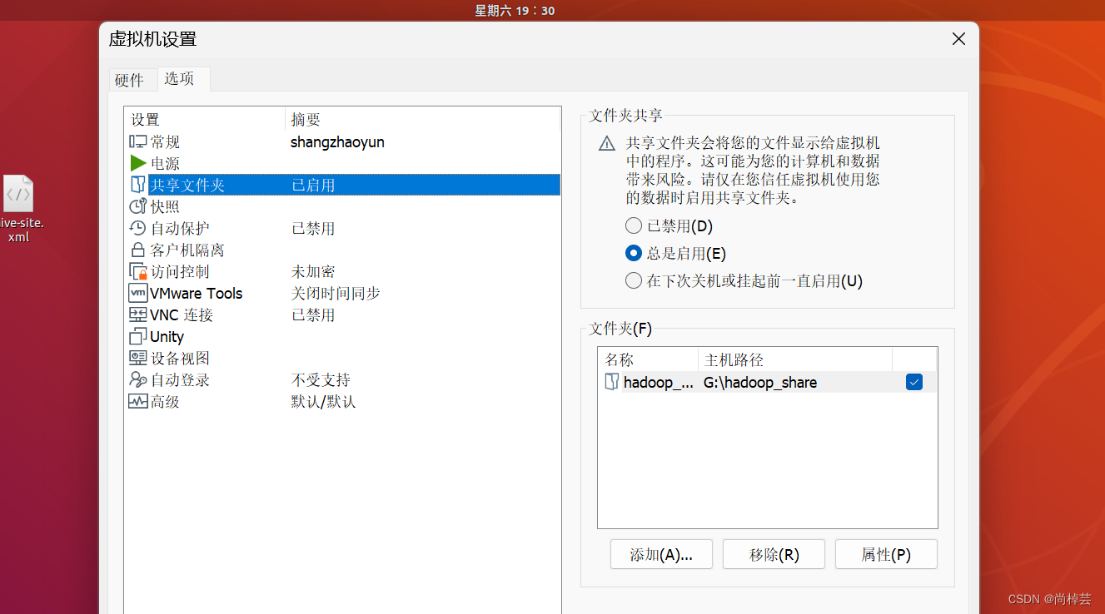This screenshot has width=1105, height=614.
Task: Click the 已启用 summary on shared folder row
Action: [313, 186]
